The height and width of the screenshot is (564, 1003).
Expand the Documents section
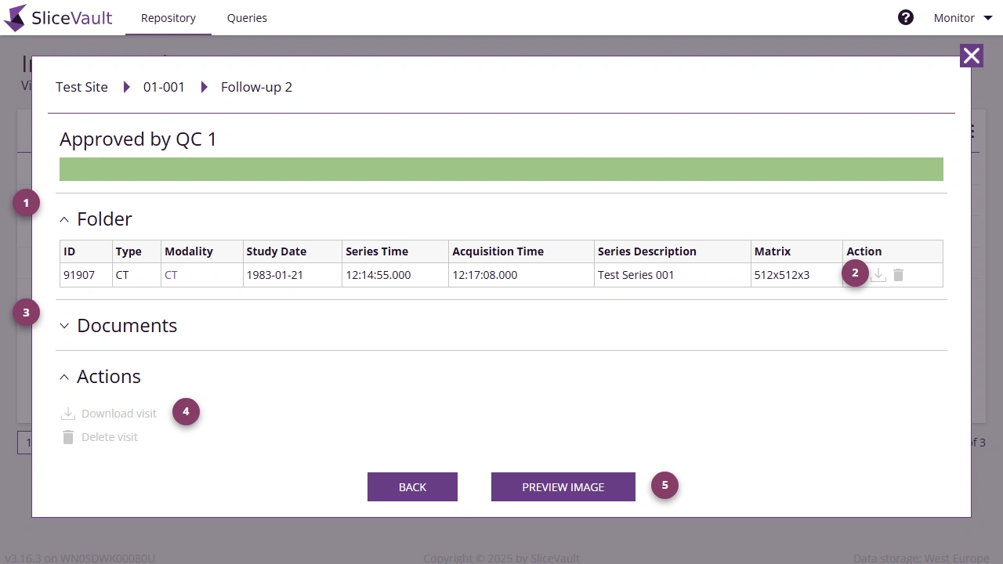tap(64, 326)
